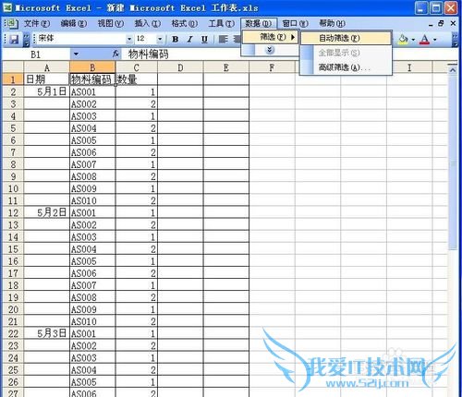The height and width of the screenshot is (397, 462).
Task: Expand toolbar options next to Save icon
Action: point(27,40)
